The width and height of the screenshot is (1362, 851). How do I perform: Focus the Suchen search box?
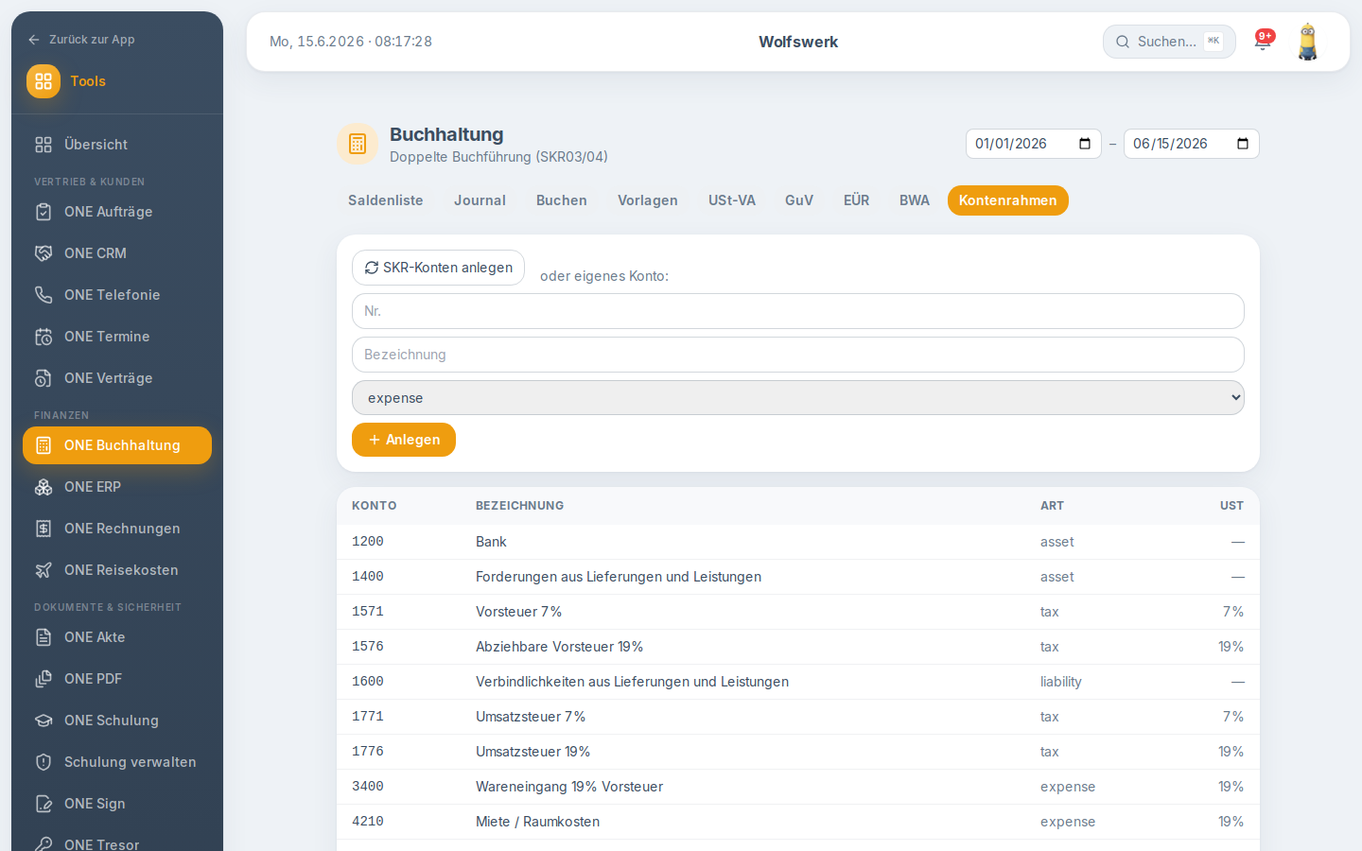click(x=1169, y=42)
